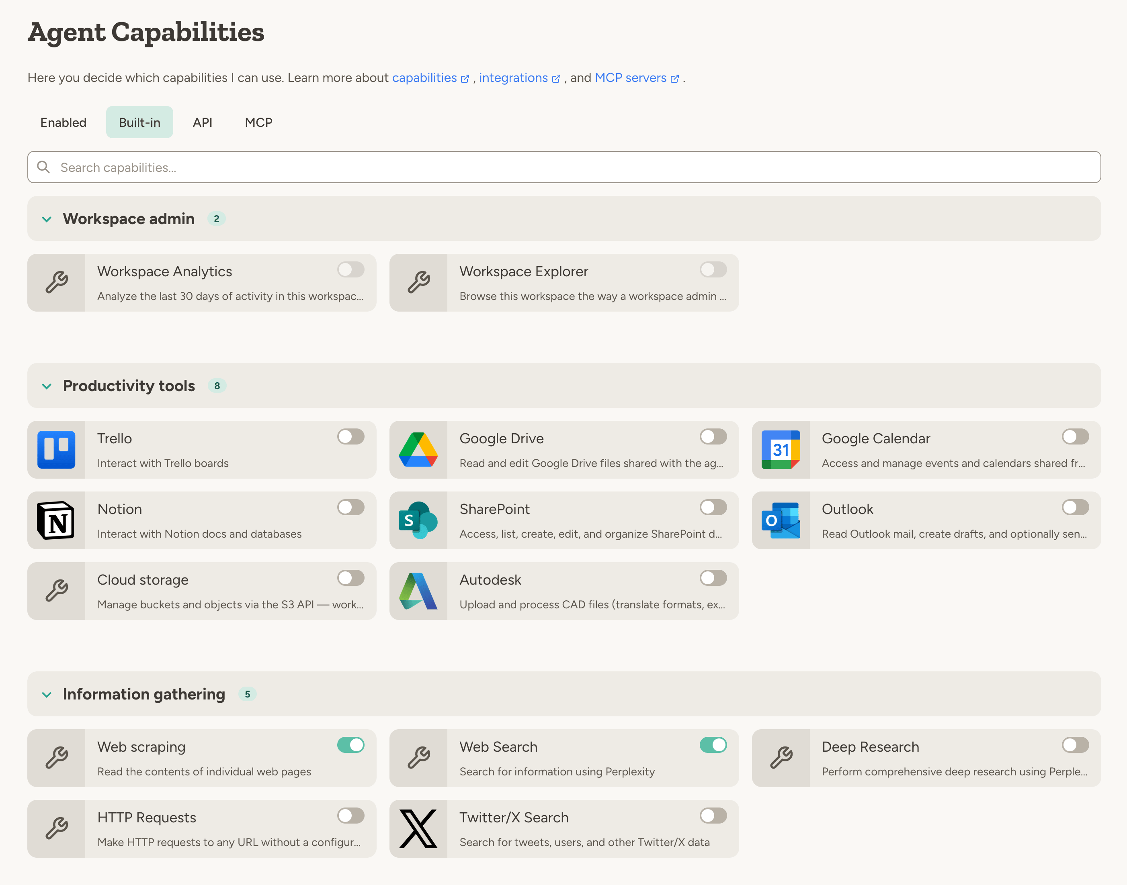The image size is (1127, 885).
Task: Enable the Cloud storage toggle
Action: [350, 578]
